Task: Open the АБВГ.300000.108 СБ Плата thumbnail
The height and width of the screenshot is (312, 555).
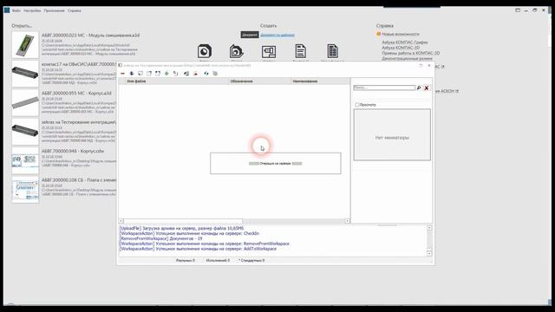Action: [25, 190]
